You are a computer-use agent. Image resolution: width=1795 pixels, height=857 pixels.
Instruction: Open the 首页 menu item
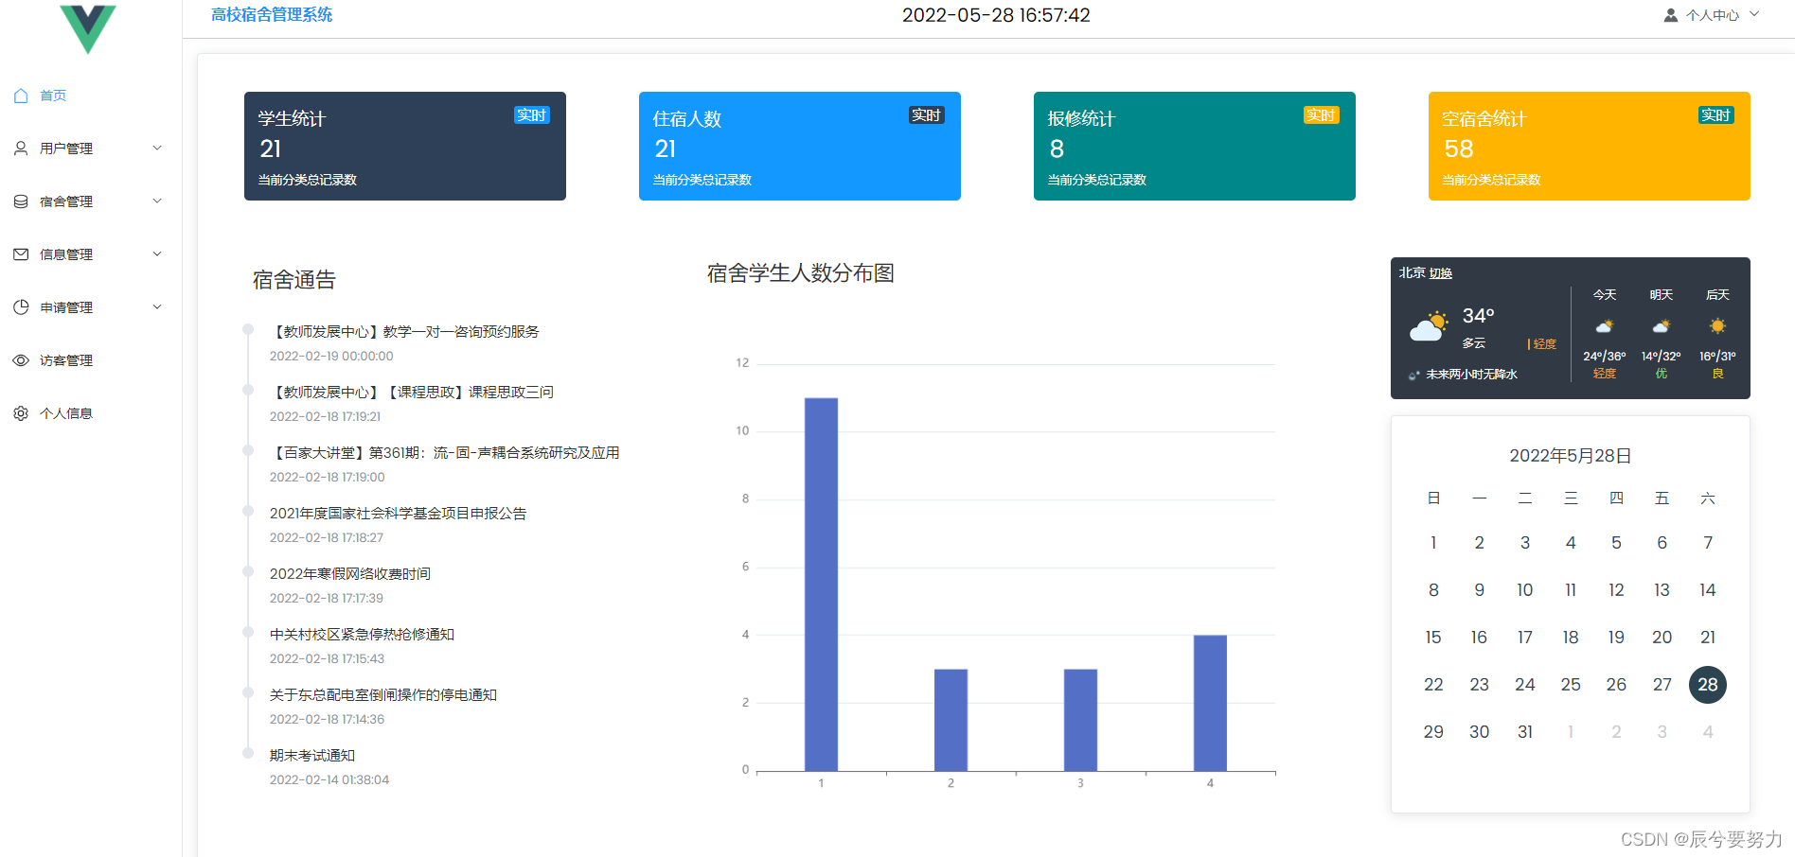click(52, 95)
